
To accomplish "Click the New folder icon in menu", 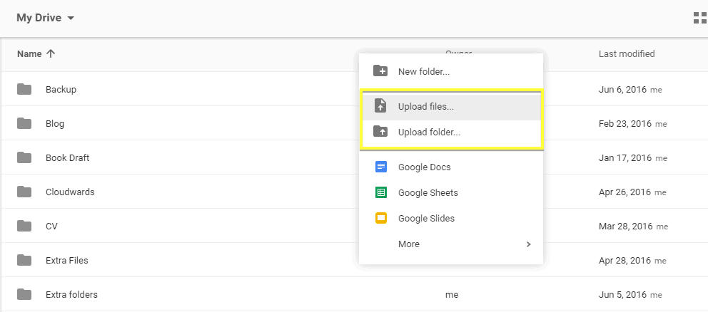I will 381,71.
